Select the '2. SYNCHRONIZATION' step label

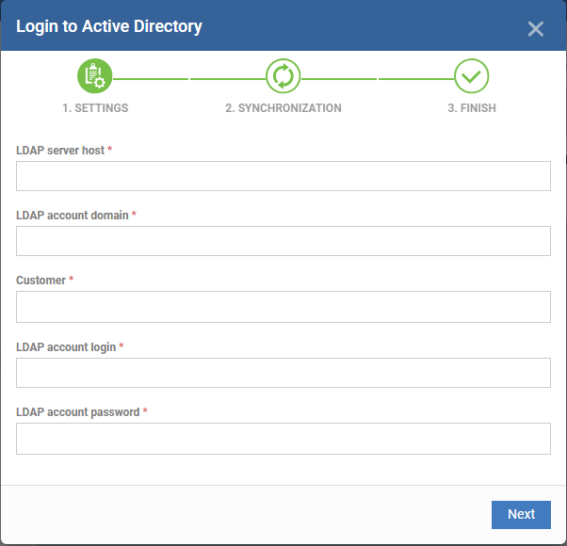click(x=283, y=108)
